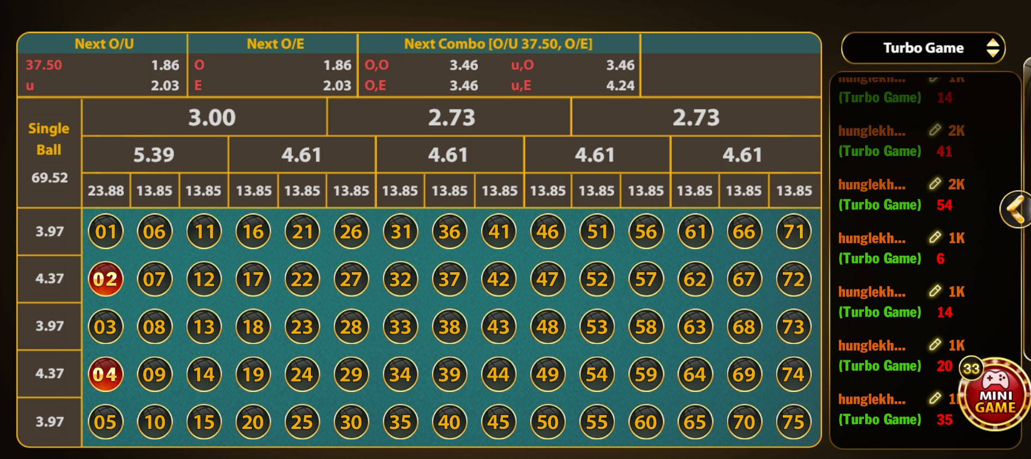Pick ball number 20

tap(253, 422)
